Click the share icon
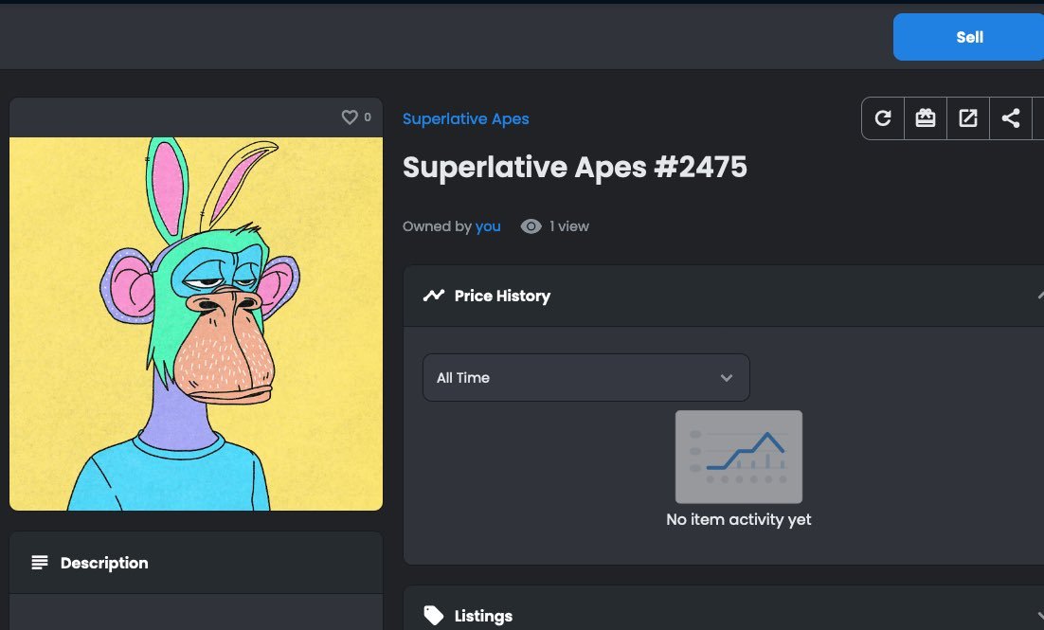 (x=1011, y=118)
